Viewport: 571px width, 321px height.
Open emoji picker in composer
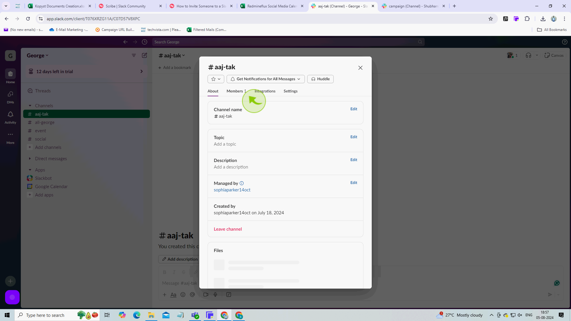[x=183, y=295]
